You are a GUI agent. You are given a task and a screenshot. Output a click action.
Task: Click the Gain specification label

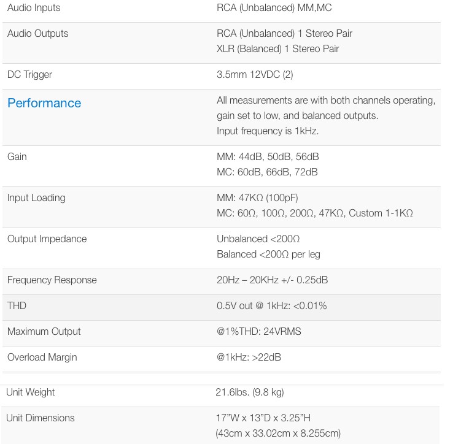point(17,157)
